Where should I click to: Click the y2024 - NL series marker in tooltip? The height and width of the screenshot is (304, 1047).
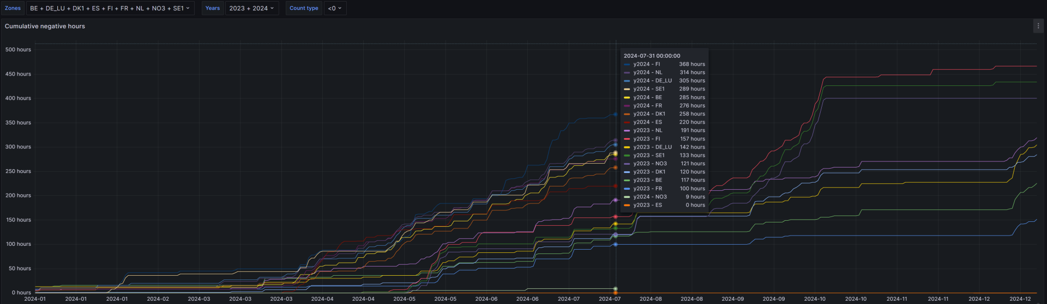tap(627, 72)
